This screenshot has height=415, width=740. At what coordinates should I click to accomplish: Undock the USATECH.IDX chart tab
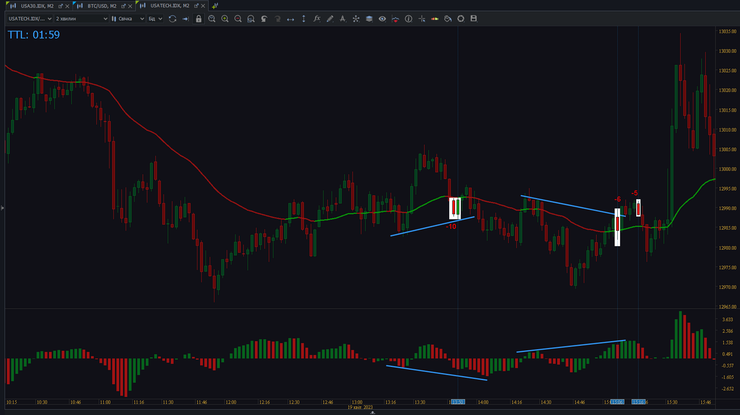[x=196, y=6]
